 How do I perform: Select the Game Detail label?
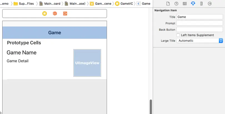(17, 61)
